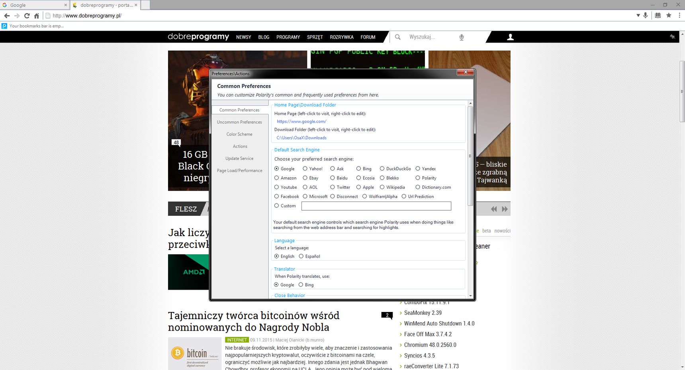Open the Chromium 48.0.2560.0 link
685x370 pixels.
coord(430,345)
